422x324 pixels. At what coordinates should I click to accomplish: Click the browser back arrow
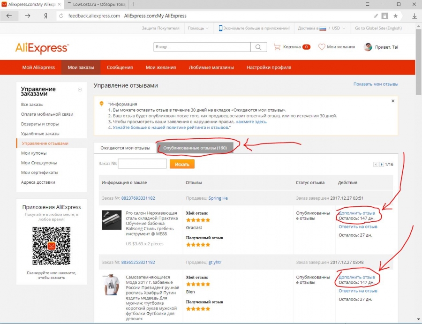(x=9, y=15)
